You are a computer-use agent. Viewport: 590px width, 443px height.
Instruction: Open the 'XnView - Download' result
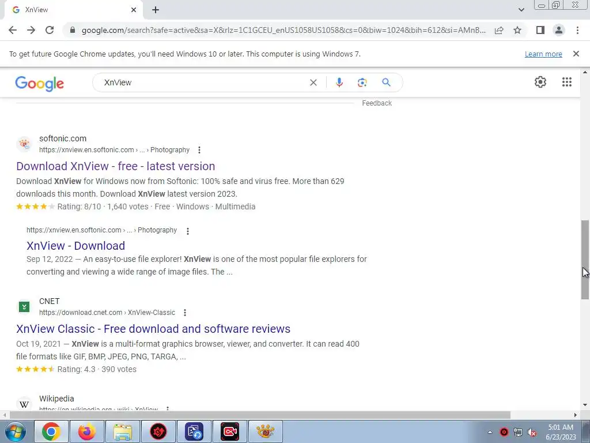75,246
